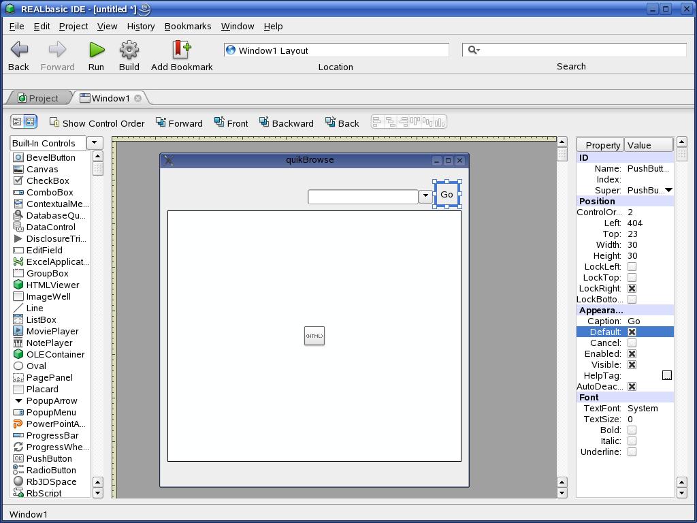The width and height of the screenshot is (697, 523).
Task: Open the Project menu
Action: click(x=74, y=27)
